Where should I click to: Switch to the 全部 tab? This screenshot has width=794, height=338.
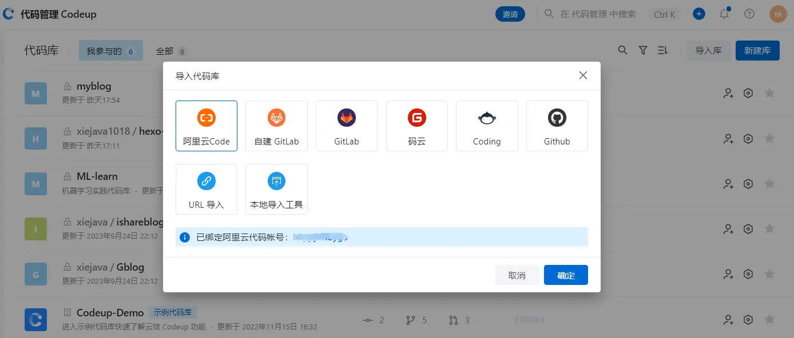164,50
